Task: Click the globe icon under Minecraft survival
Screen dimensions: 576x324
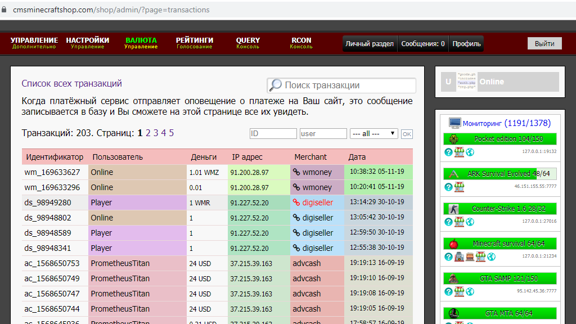Action: tap(491, 257)
